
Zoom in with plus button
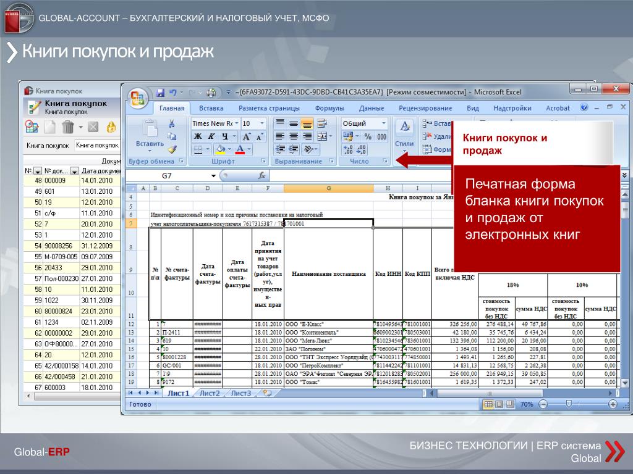[613, 404]
